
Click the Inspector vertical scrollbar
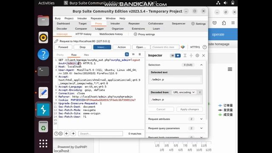click(x=207, y=90)
